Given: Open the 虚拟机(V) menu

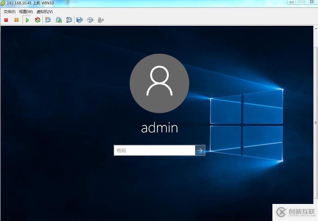Looking at the screenshot, I should pos(44,11).
